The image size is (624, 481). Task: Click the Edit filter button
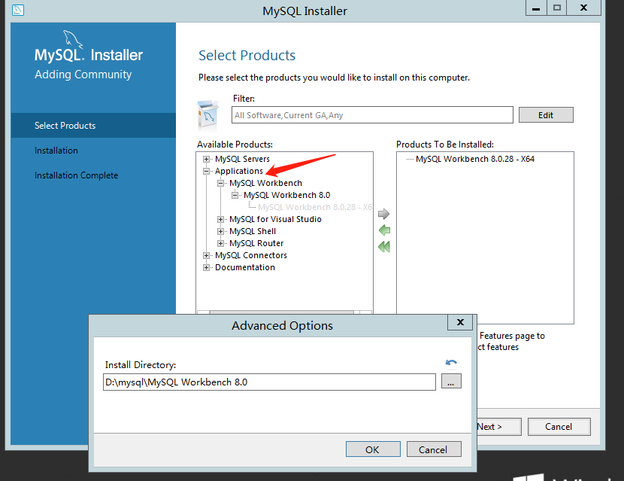point(546,115)
